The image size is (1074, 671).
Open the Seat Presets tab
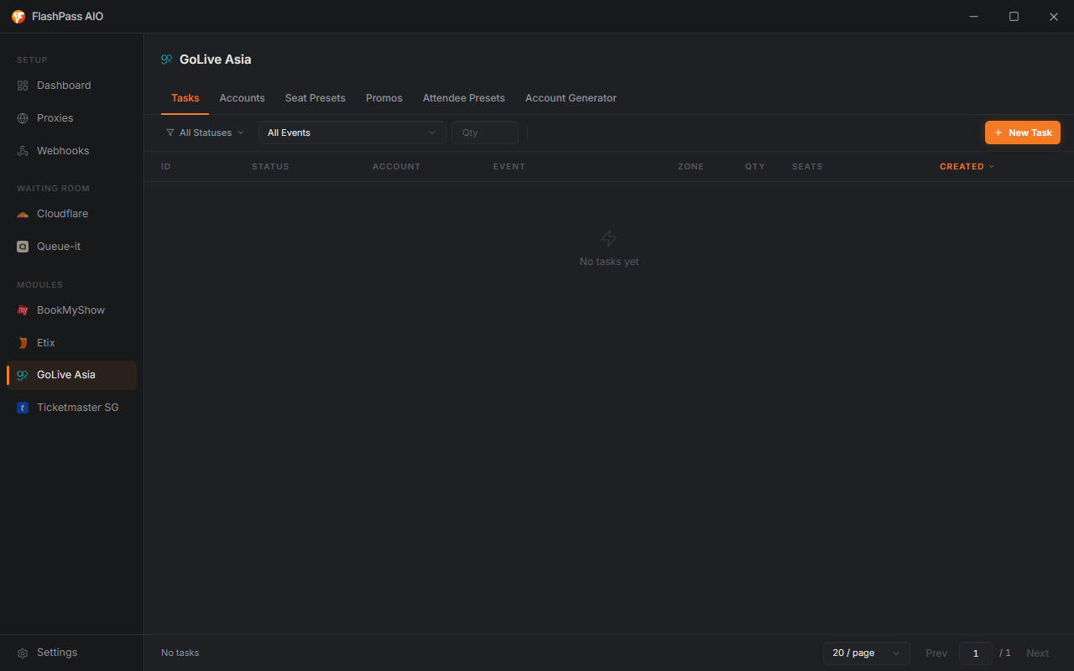click(x=315, y=98)
